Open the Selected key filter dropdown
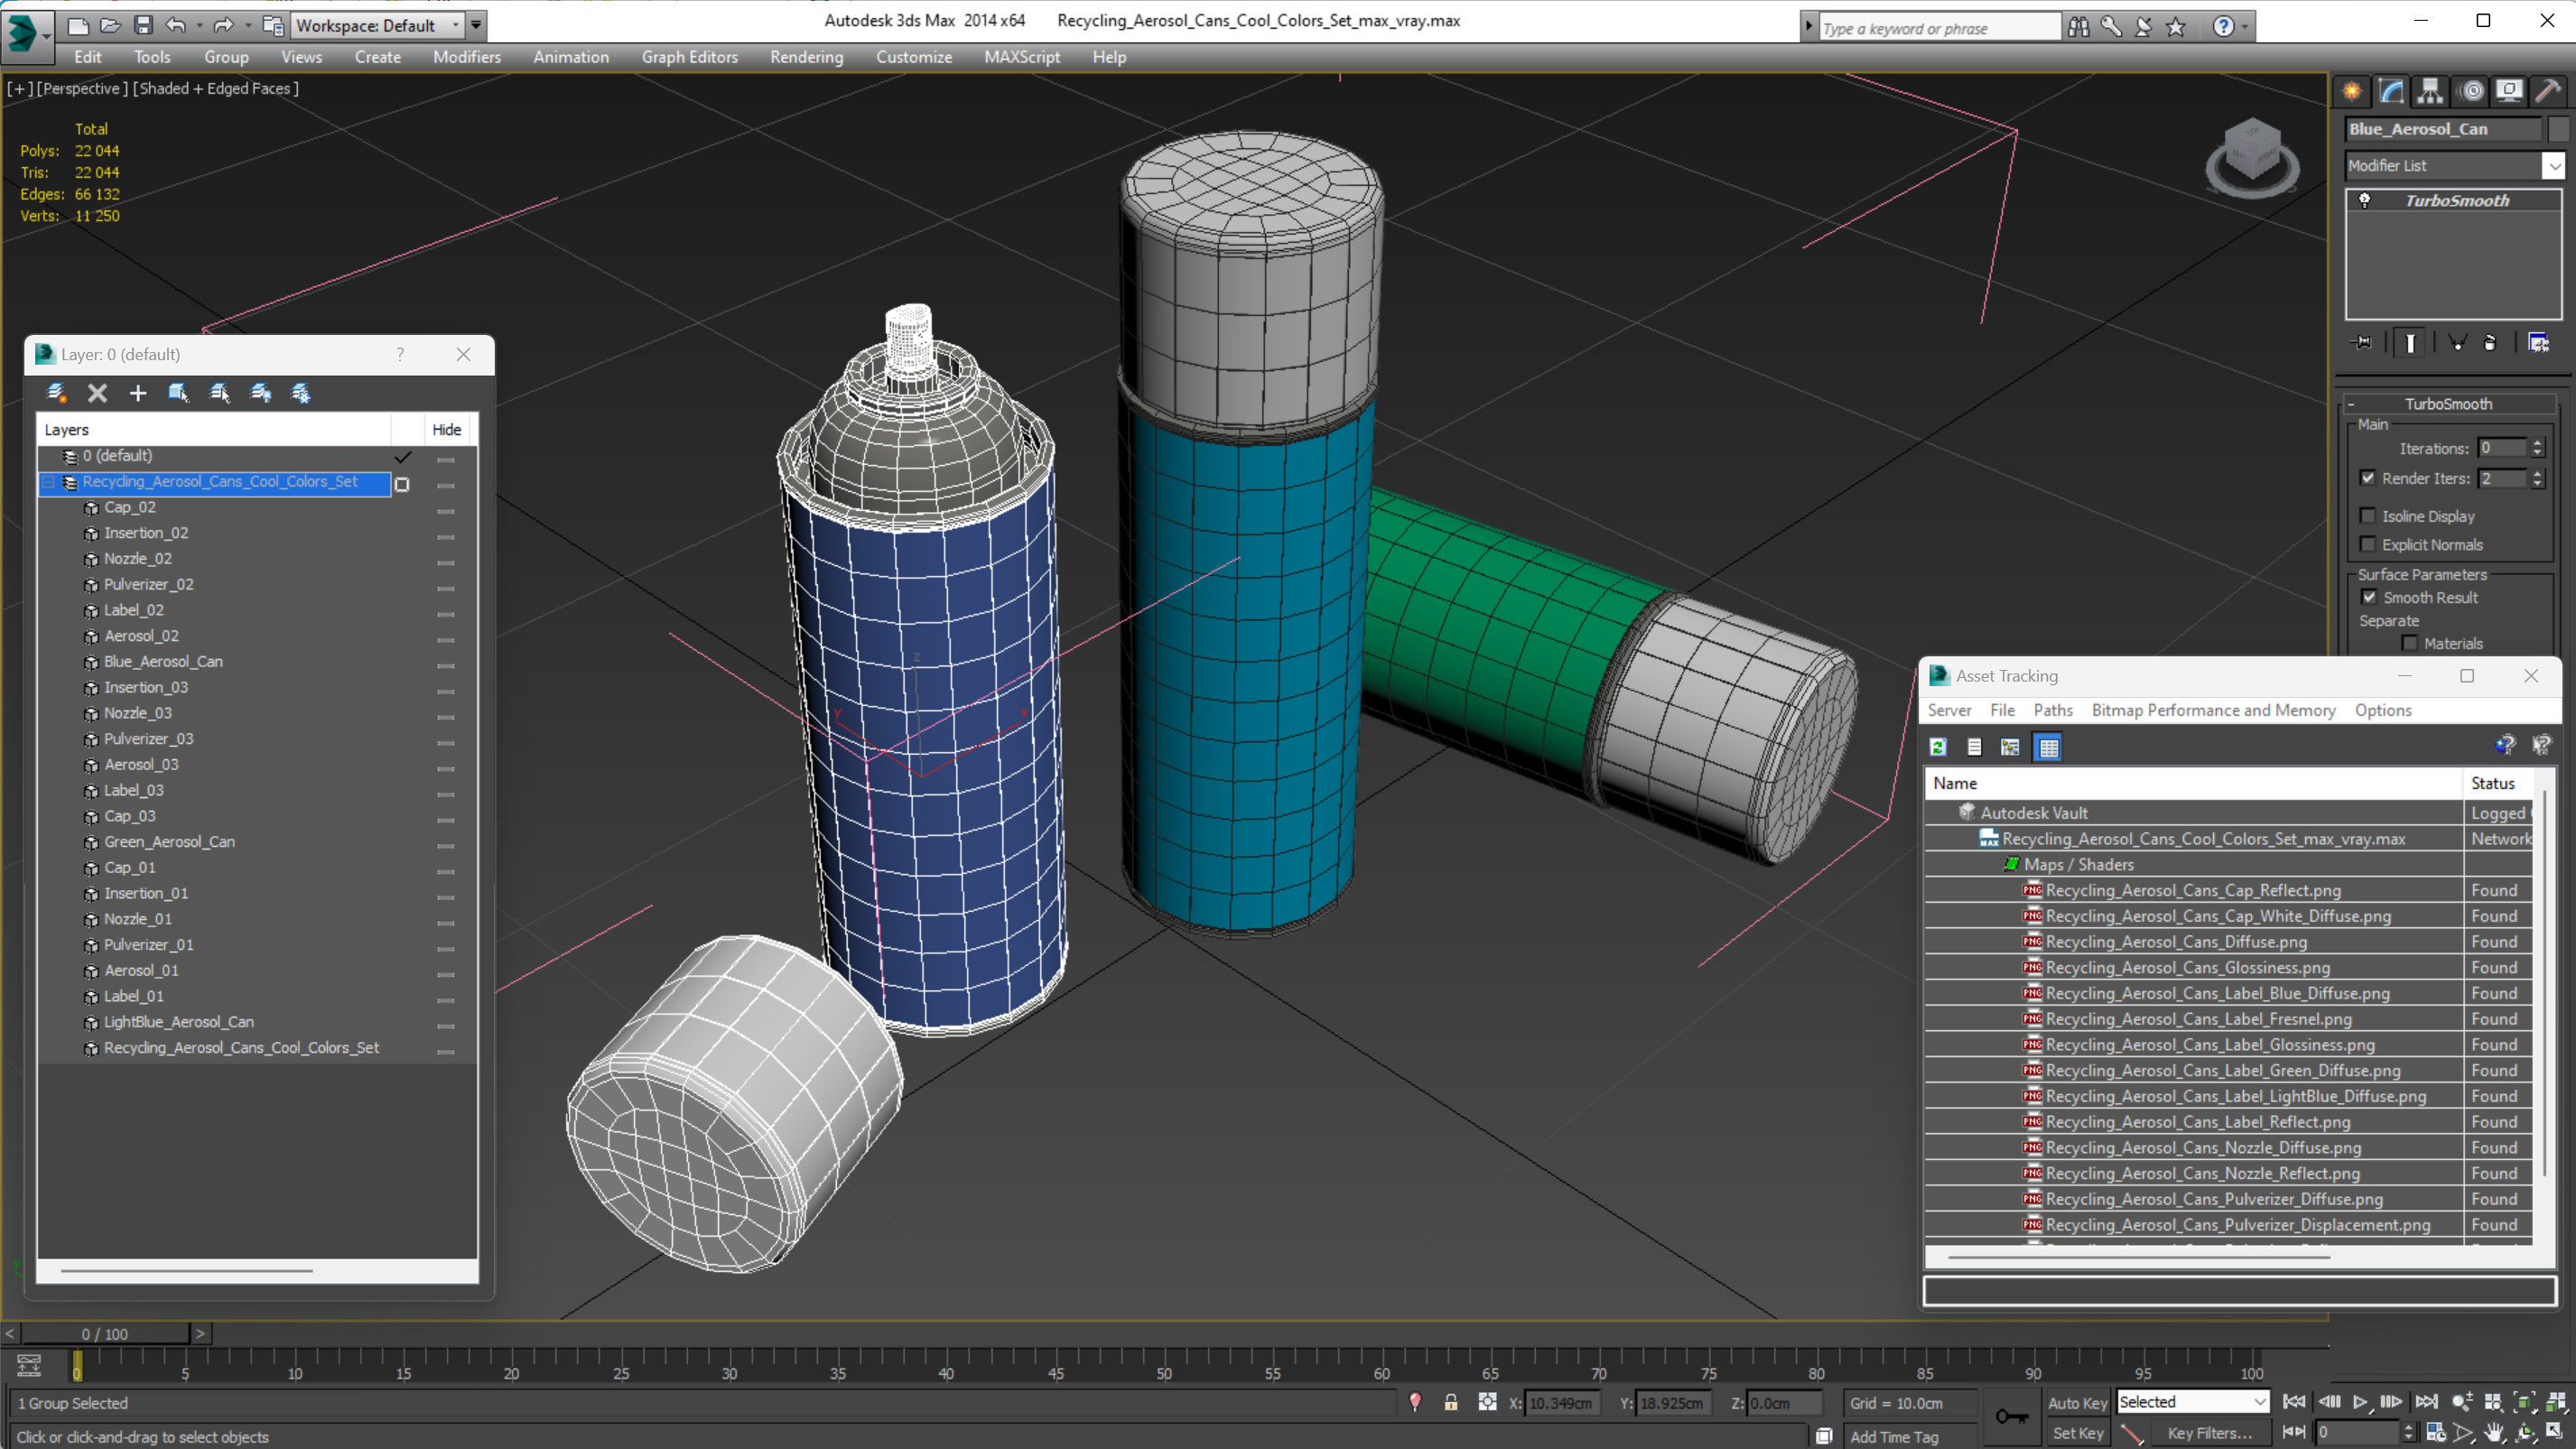2576x1449 pixels. pyautogui.click(x=2259, y=1402)
